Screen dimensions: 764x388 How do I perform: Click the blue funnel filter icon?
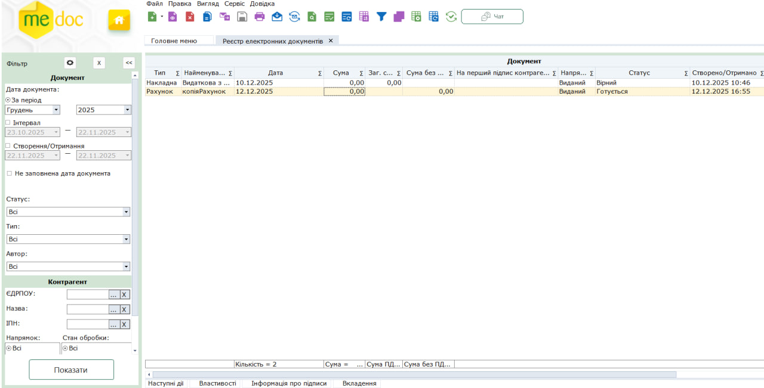pyautogui.click(x=381, y=17)
